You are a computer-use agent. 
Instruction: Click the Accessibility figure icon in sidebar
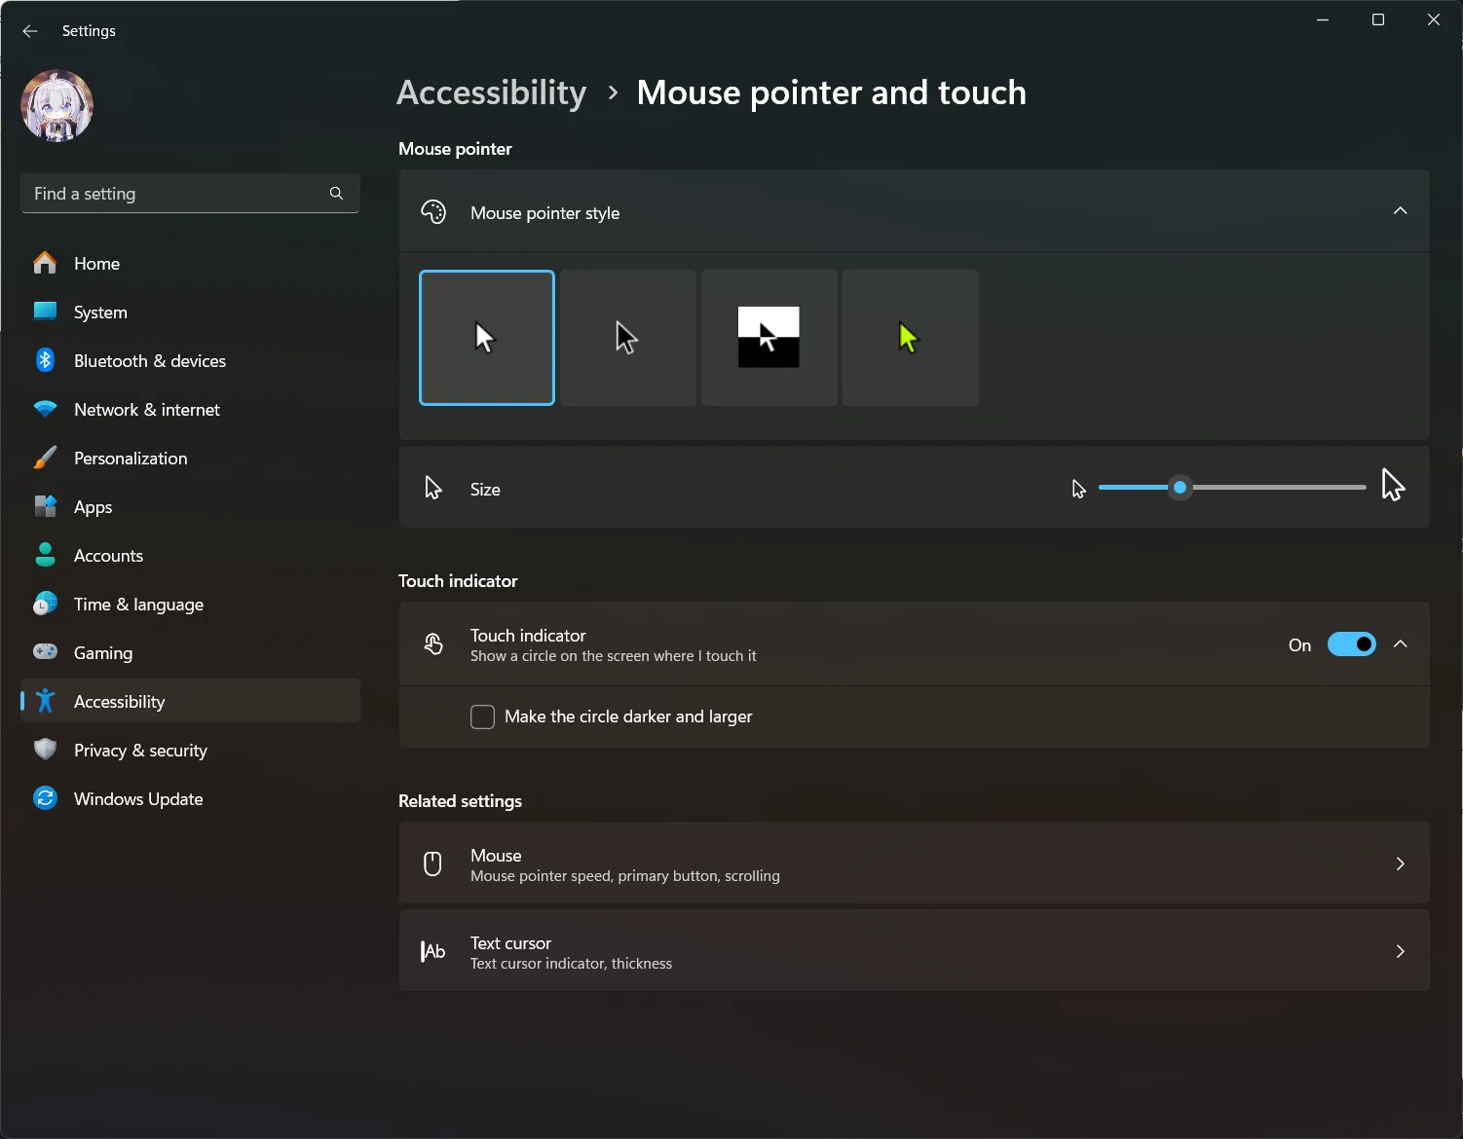45,701
